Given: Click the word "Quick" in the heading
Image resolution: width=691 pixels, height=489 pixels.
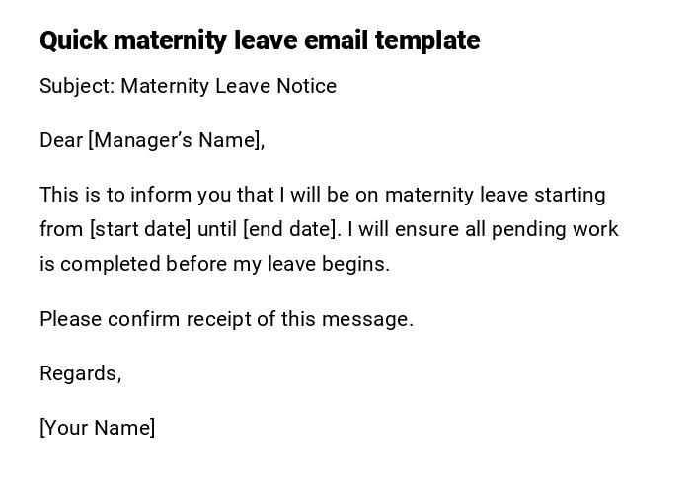Looking at the screenshot, I should pyautogui.click(x=74, y=41).
